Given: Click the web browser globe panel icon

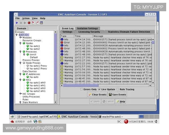Looking at the screenshot, I should pyautogui.click(x=35, y=121).
